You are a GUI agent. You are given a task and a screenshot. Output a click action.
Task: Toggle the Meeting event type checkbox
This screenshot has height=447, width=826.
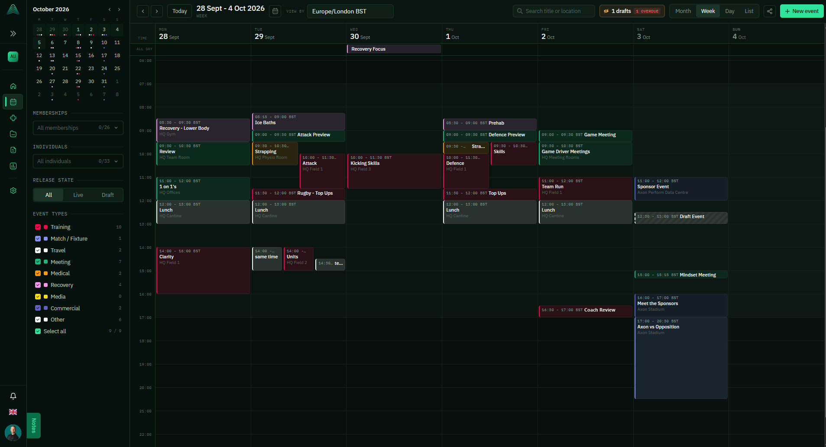[38, 262]
